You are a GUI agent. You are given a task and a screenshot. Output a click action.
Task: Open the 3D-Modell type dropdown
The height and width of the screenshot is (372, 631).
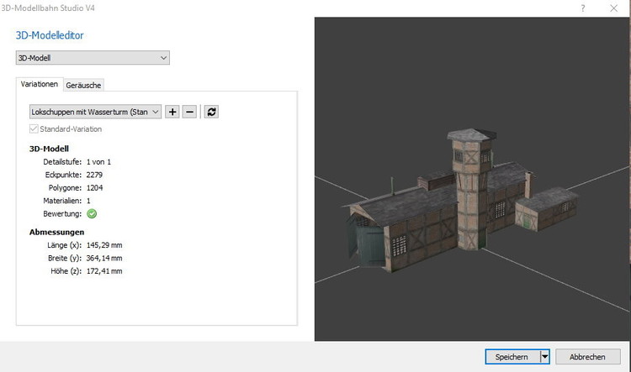pos(93,58)
